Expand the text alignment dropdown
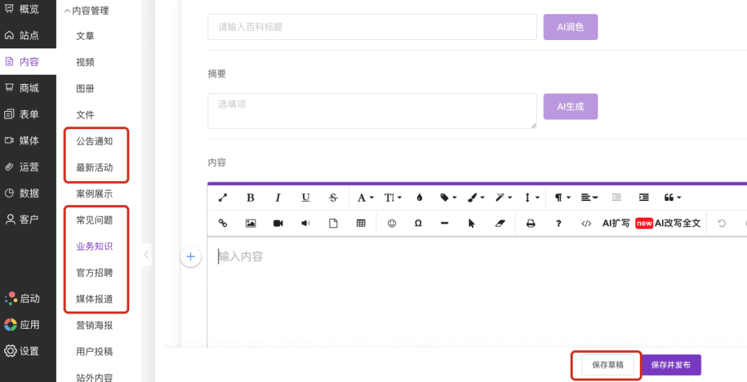This screenshot has height=382, width=747. click(589, 198)
